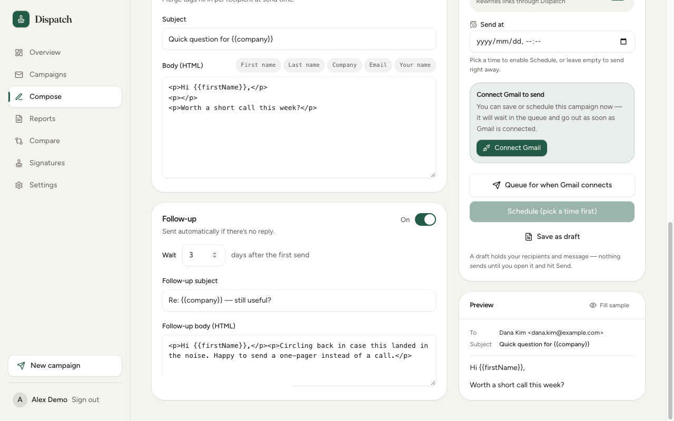This screenshot has width=674, height=421.
Task: Click the wait days stepper arrows
Action: [214, 255]
